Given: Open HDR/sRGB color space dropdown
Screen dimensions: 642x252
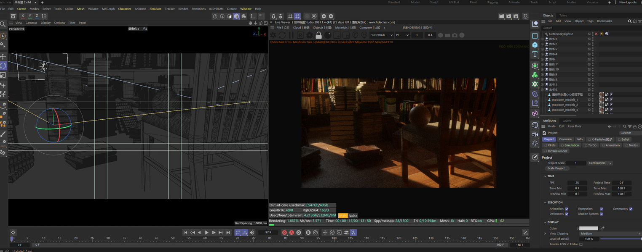Looking at the screenshot, I should coord(381,35).
